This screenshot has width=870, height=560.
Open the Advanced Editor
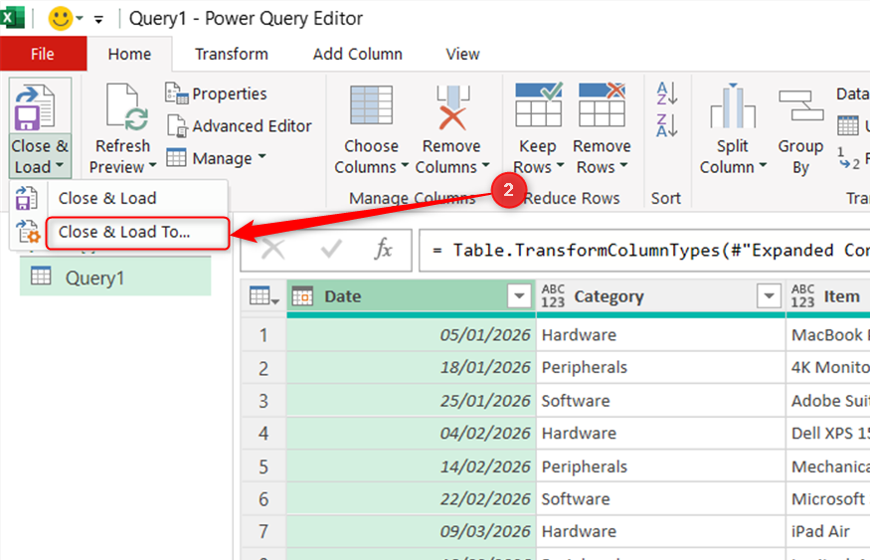239,126
